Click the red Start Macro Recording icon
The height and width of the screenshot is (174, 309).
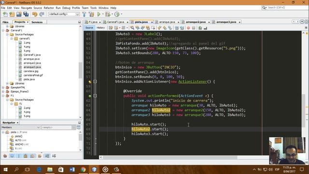[x=188, y=28]
